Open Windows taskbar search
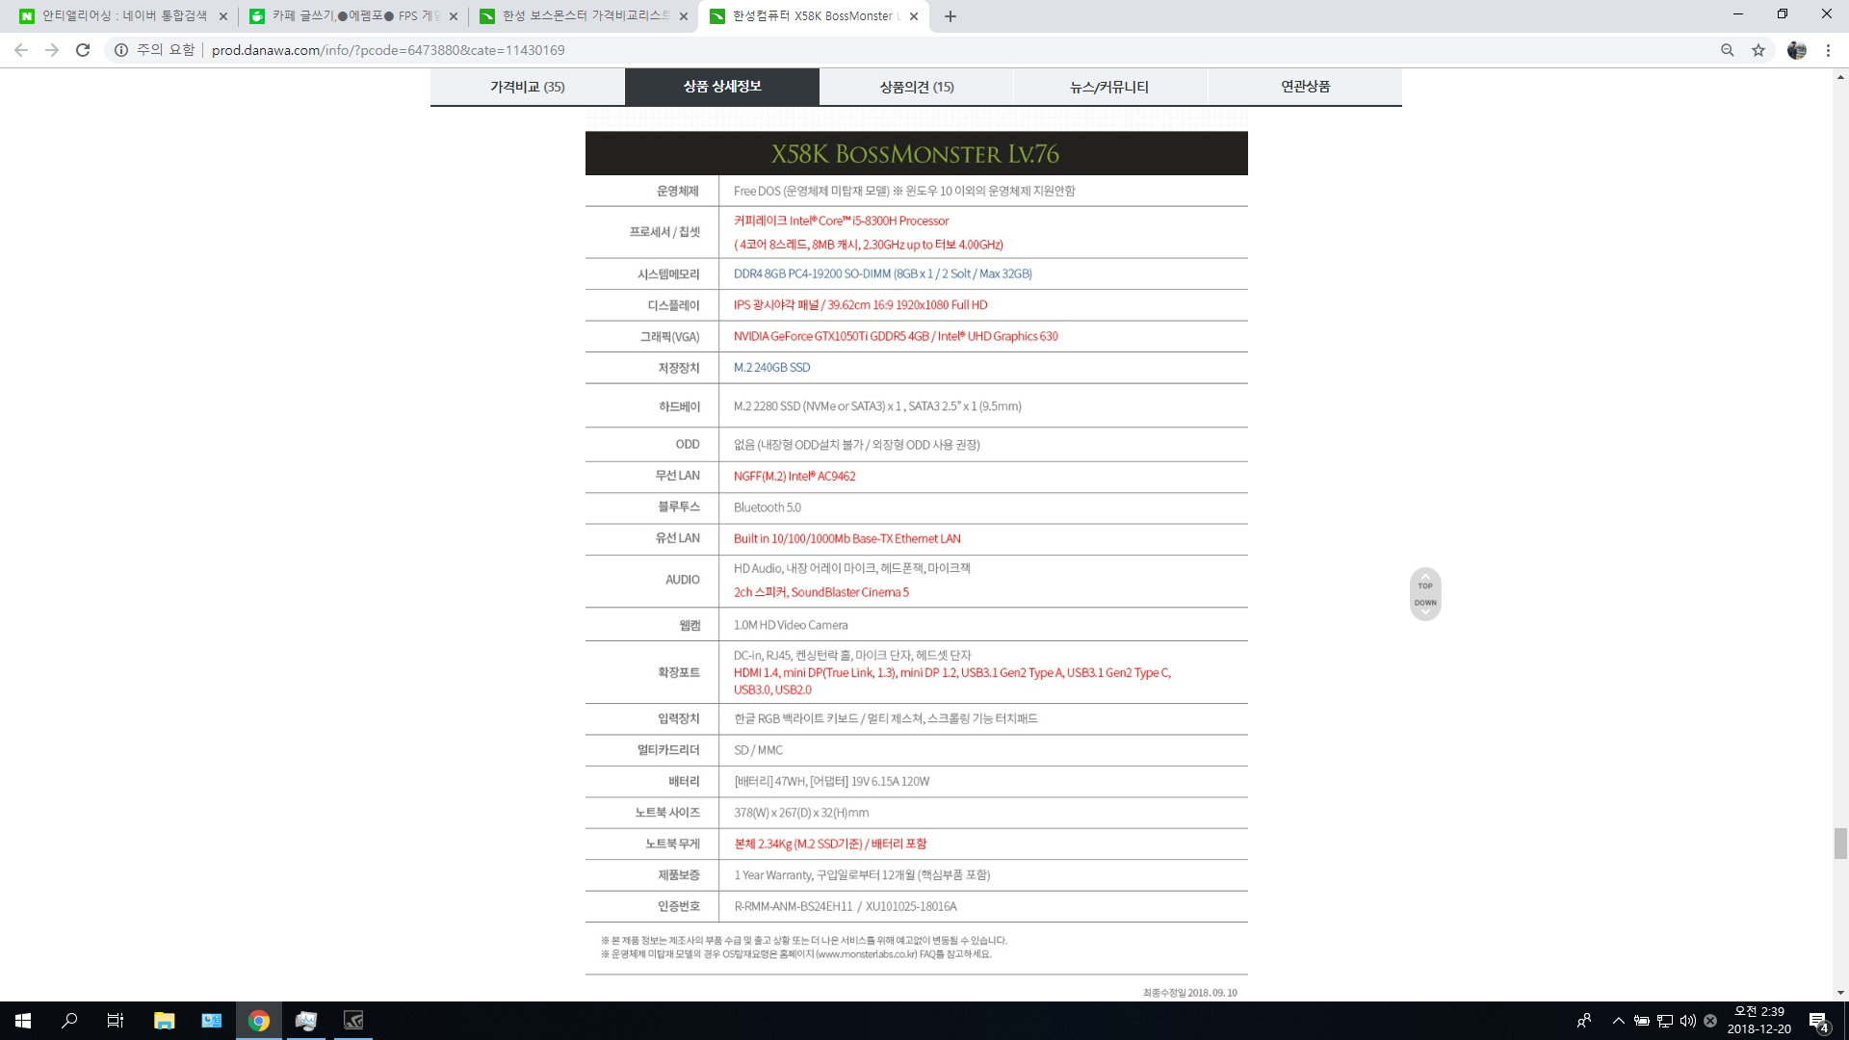 tap(69, 1021)
